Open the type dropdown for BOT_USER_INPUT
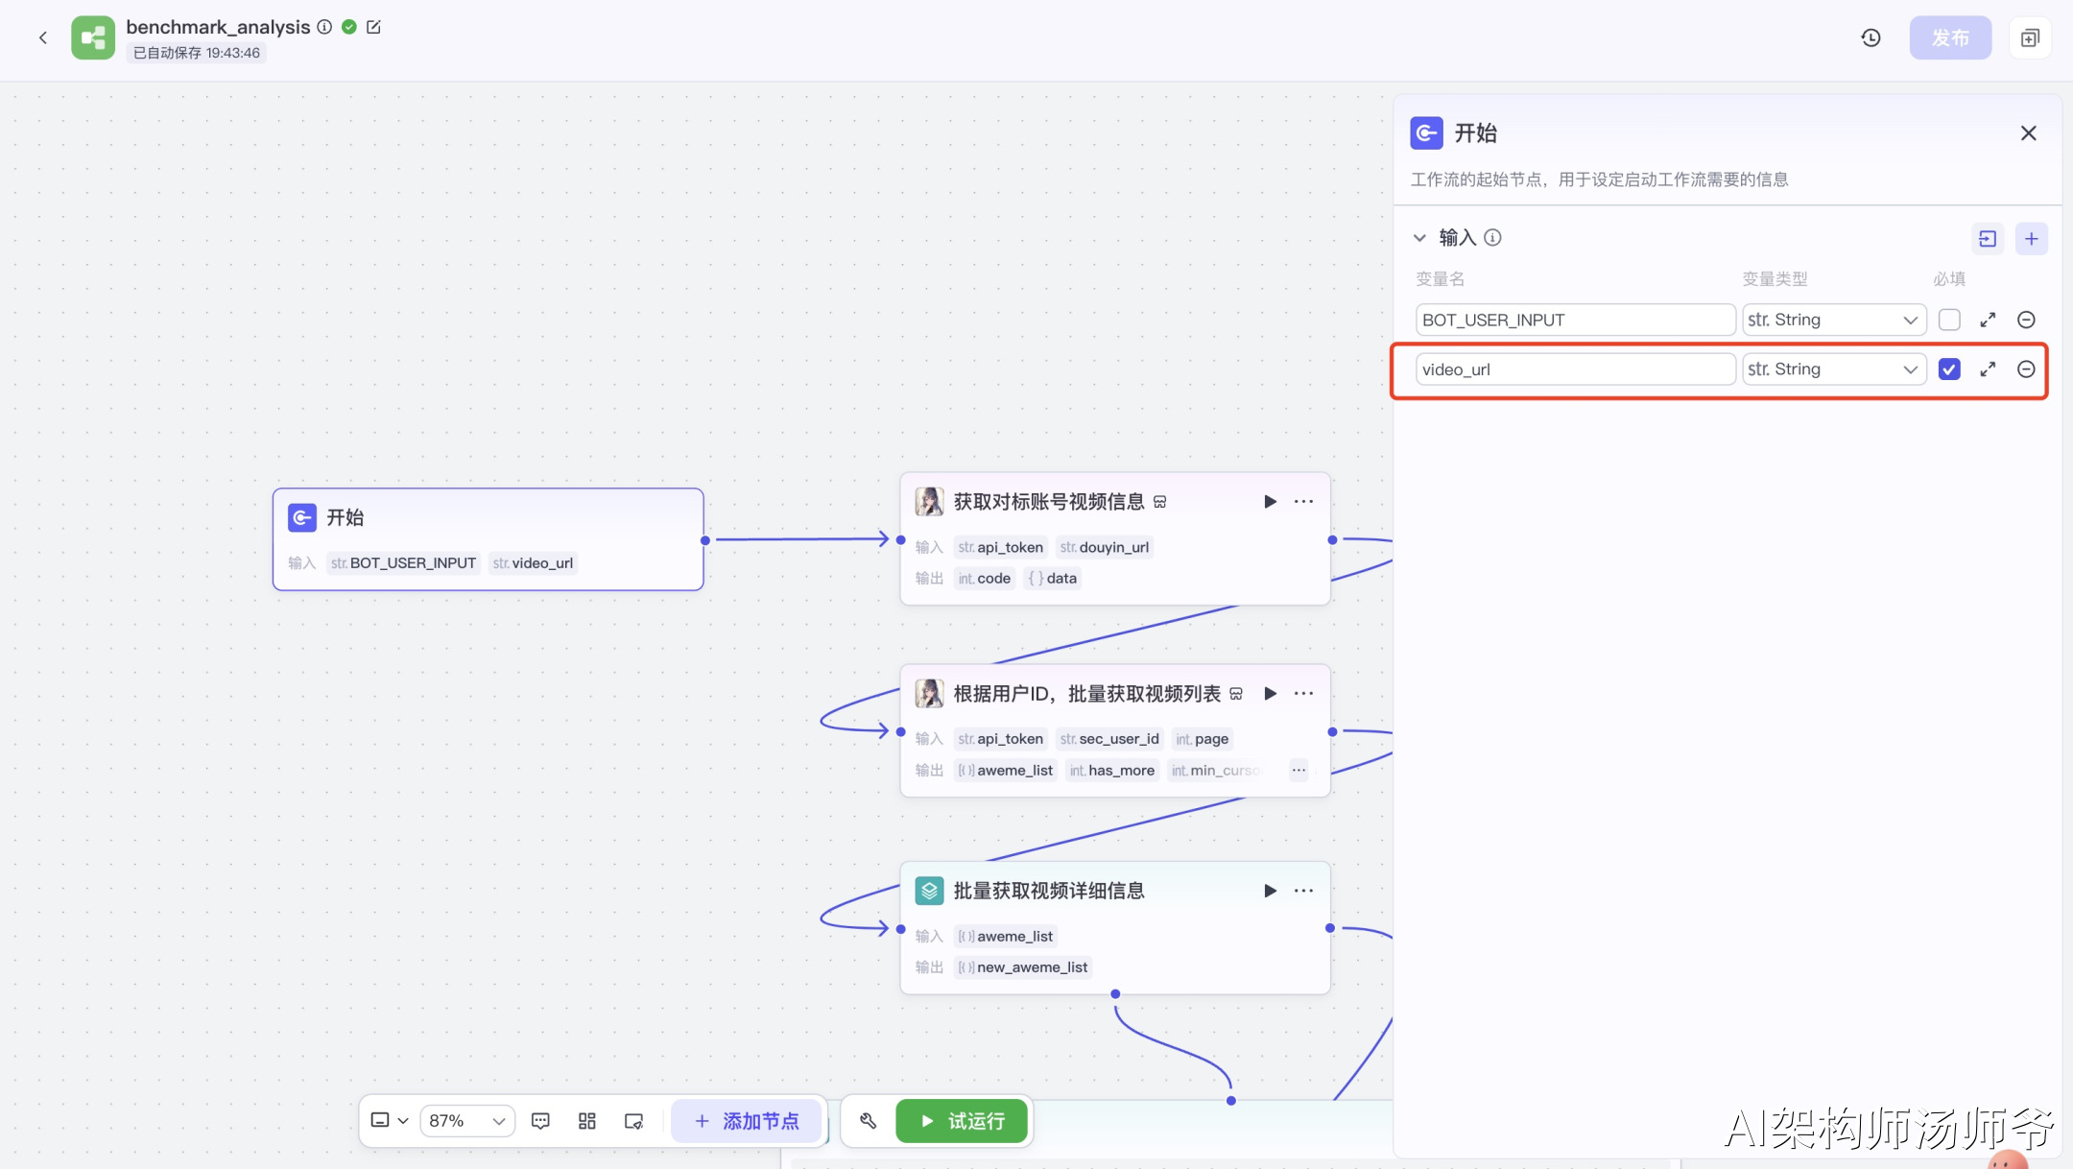 1833,320
